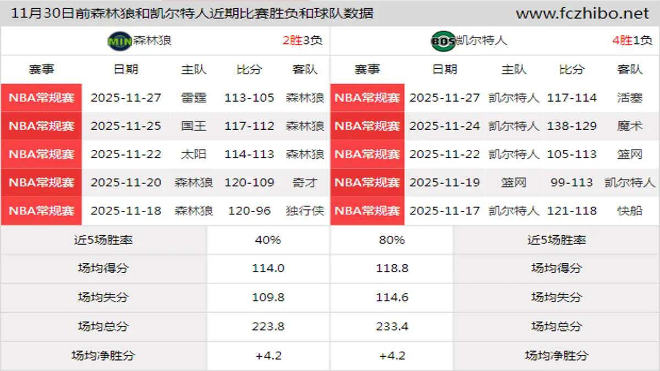Image resolution: width=660 pixels, height=371 pixels.
Task: Switch to the 主队 column tab
Action: pyautogui.click(x=193, y=69)
